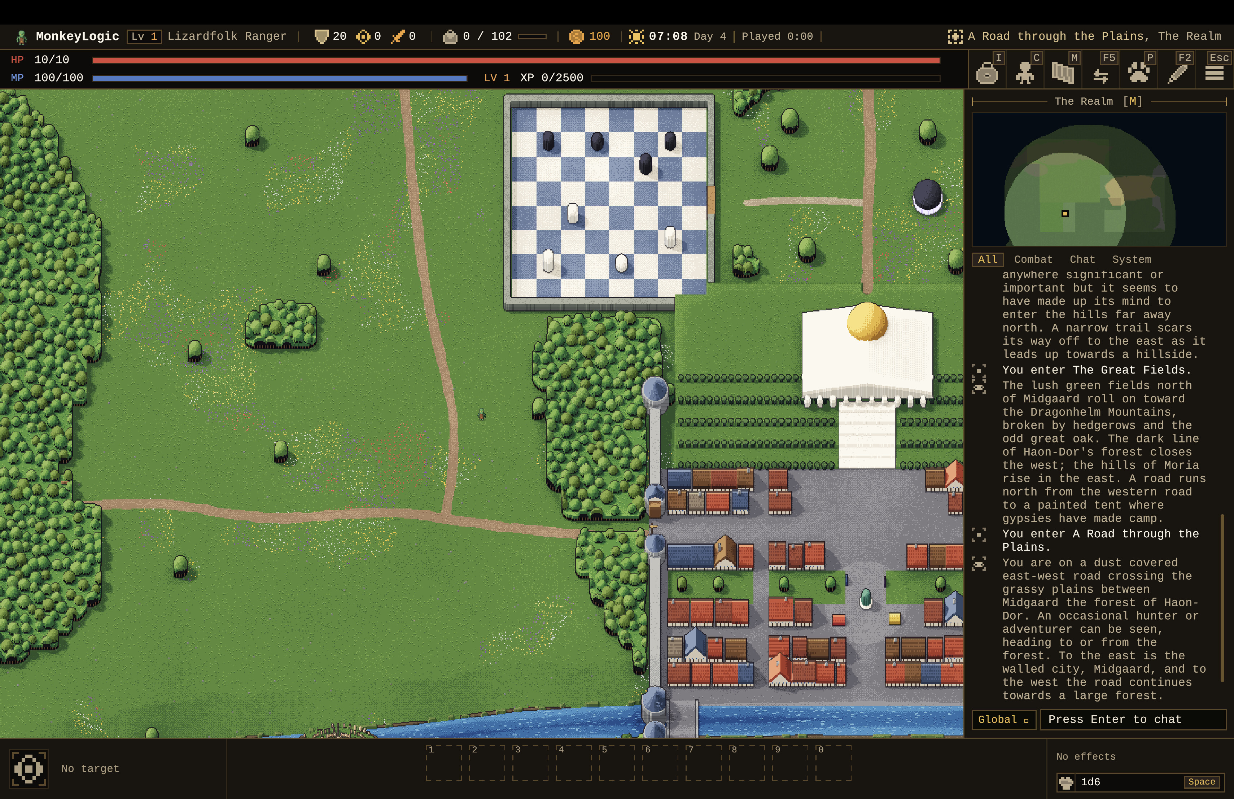The width and height of the screenshot is (1234, 799).
Task: Click the eye icon beside 'The lush green fields'
Action: [979, 387]
